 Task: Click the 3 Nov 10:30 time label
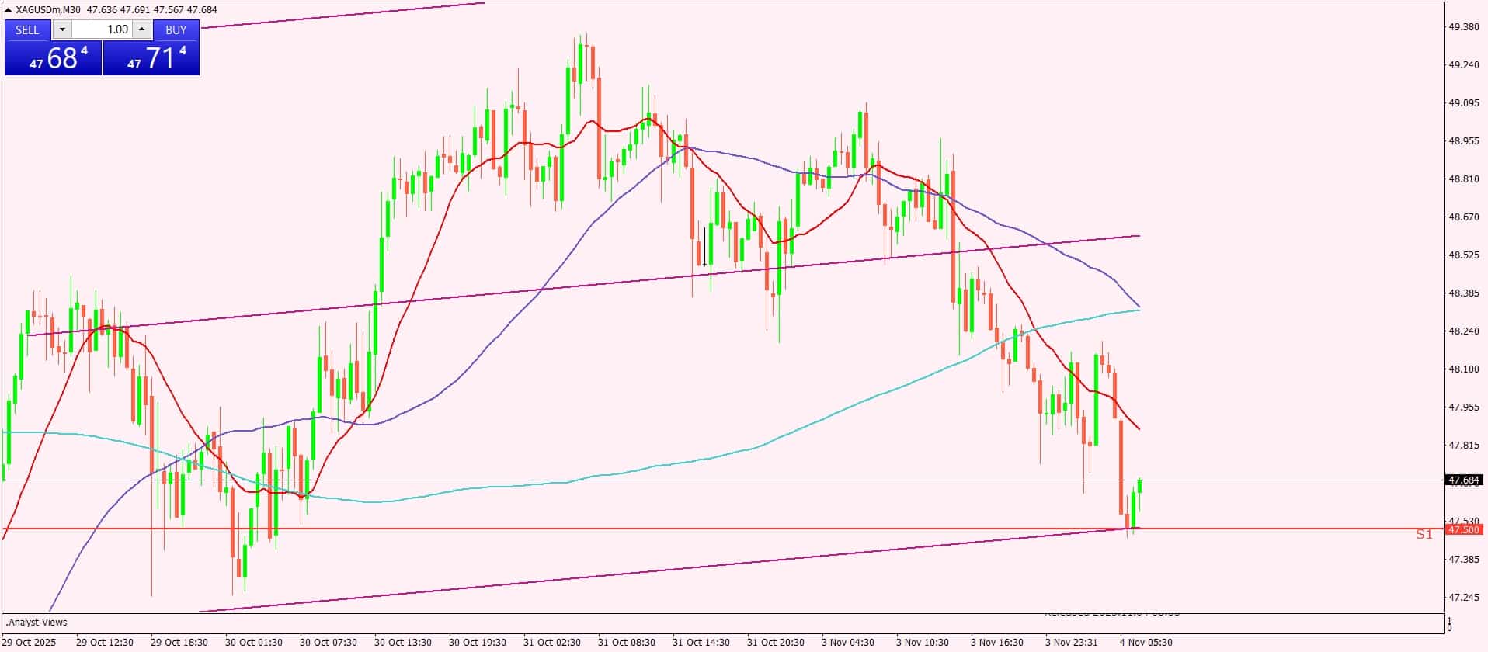click(922, 642)
